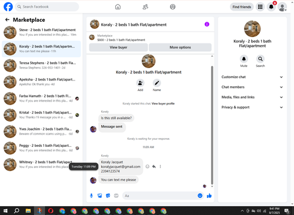Open Peggy's conversation

coord(41,148)
